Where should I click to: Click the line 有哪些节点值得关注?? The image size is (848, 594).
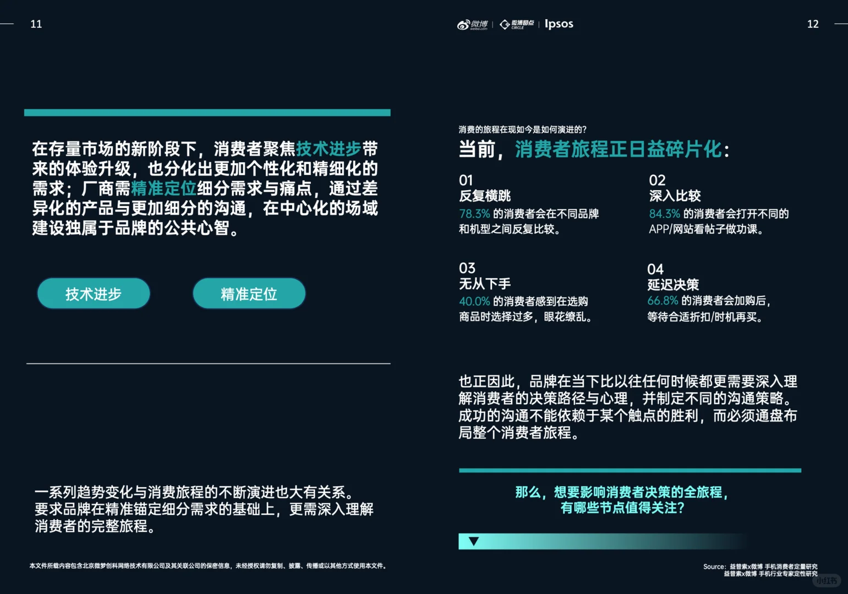pyautogui.click(x=622, y=508)
